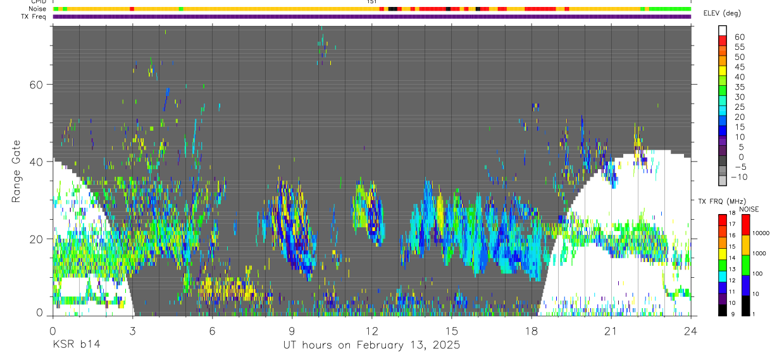Click the yellow 45 degree elevation swatch

click(x=723, y=70)
